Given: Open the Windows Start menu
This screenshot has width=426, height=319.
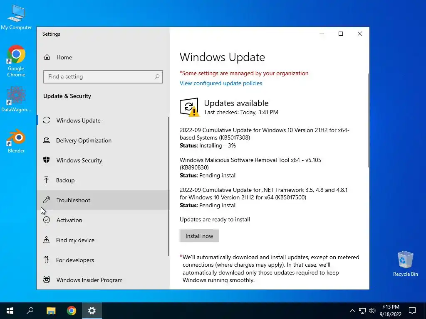Looking at the screenshot, I should click(10, 311).
